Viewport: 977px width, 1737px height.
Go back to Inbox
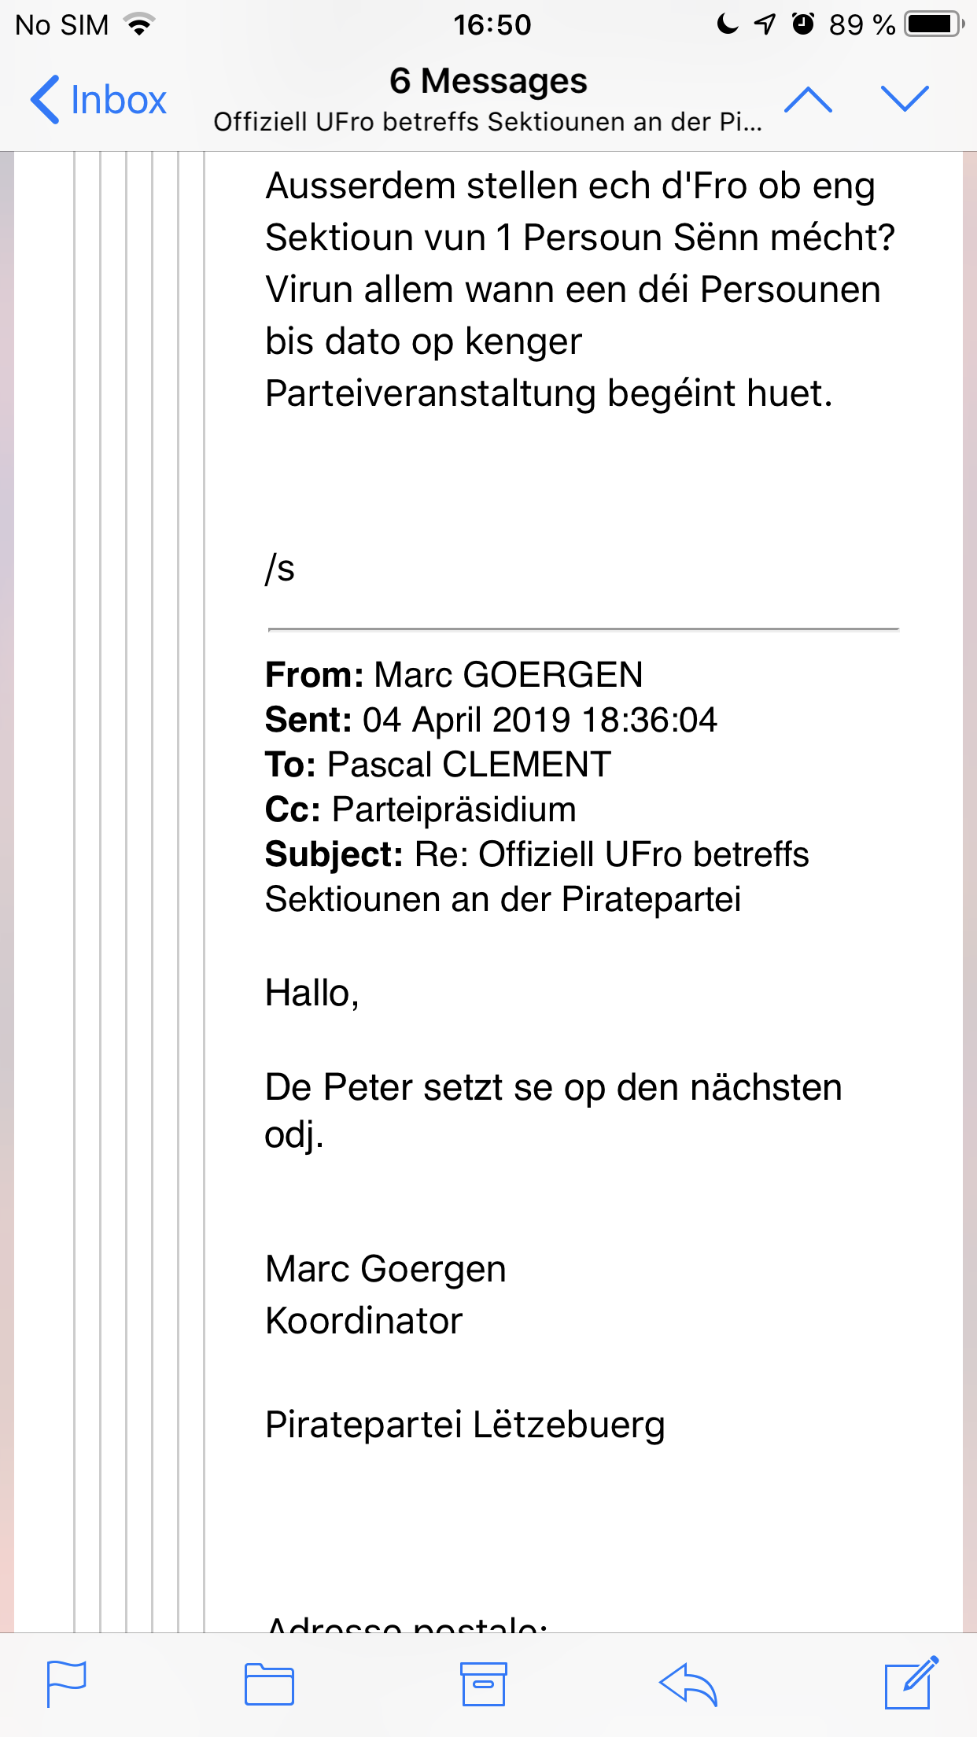(99, 100)
